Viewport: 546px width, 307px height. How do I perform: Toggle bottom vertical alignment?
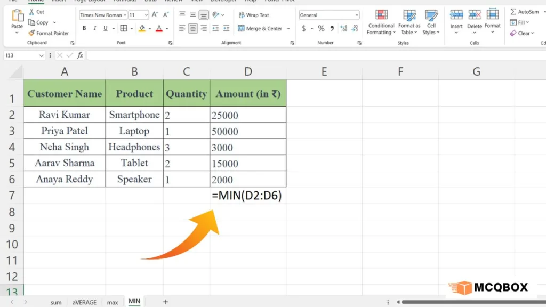[x=204, y=15]
